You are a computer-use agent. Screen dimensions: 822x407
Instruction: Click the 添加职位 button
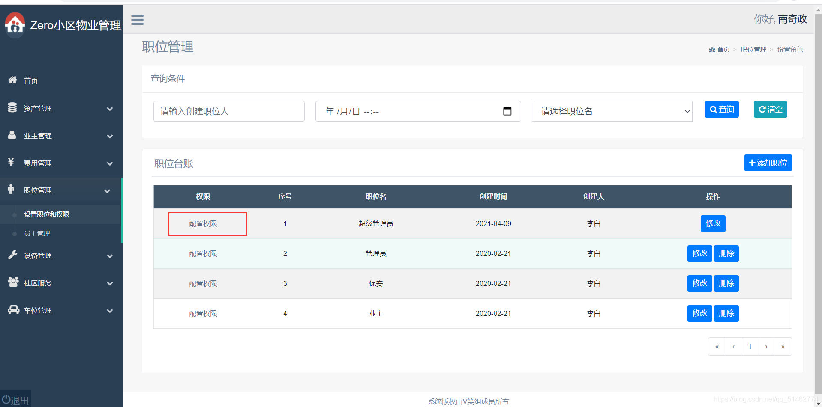click(x=768, y=163)
